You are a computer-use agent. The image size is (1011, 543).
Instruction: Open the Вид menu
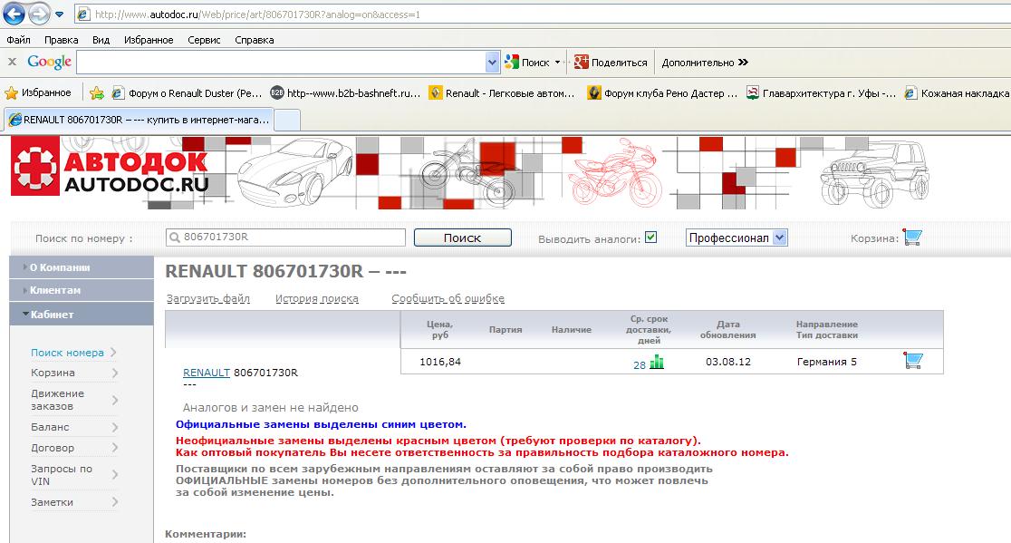point(101,40)
